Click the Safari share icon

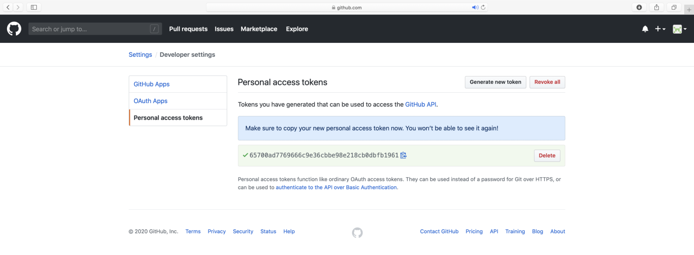[x=656, y=7]
